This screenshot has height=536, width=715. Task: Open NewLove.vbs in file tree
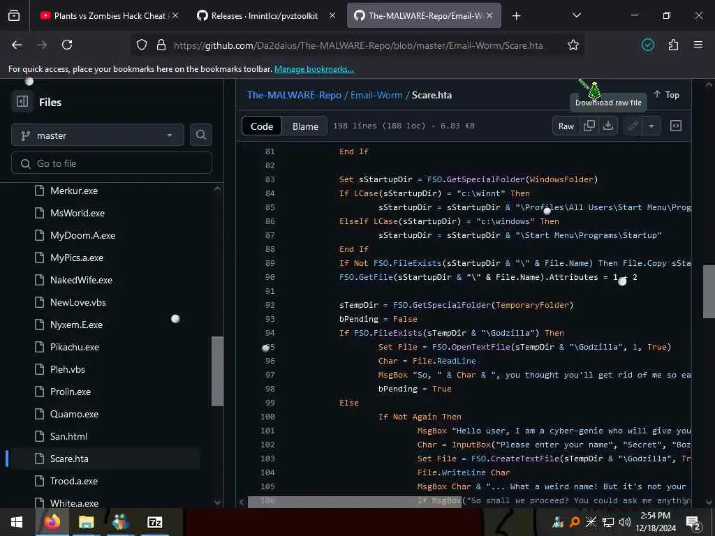(78, 302)
